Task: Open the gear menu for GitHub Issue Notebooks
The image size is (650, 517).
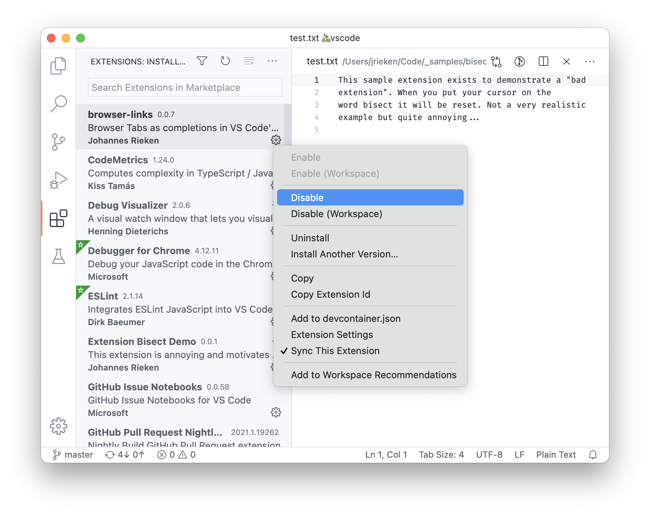Action: (276, 412)
